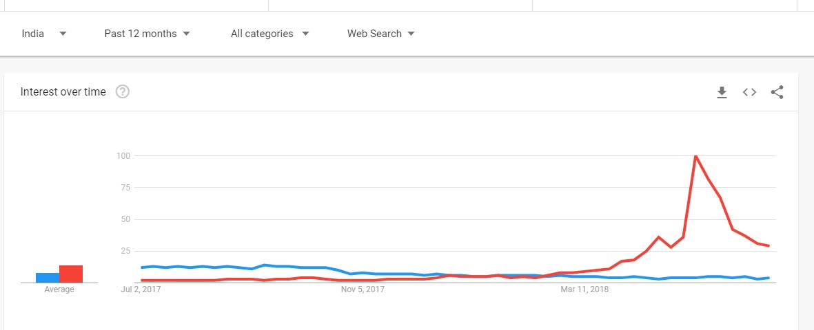
Task: Click the 25 value on the y-axis
Action: pos(125,251)
